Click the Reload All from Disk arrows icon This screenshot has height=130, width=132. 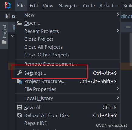point(19,115)
